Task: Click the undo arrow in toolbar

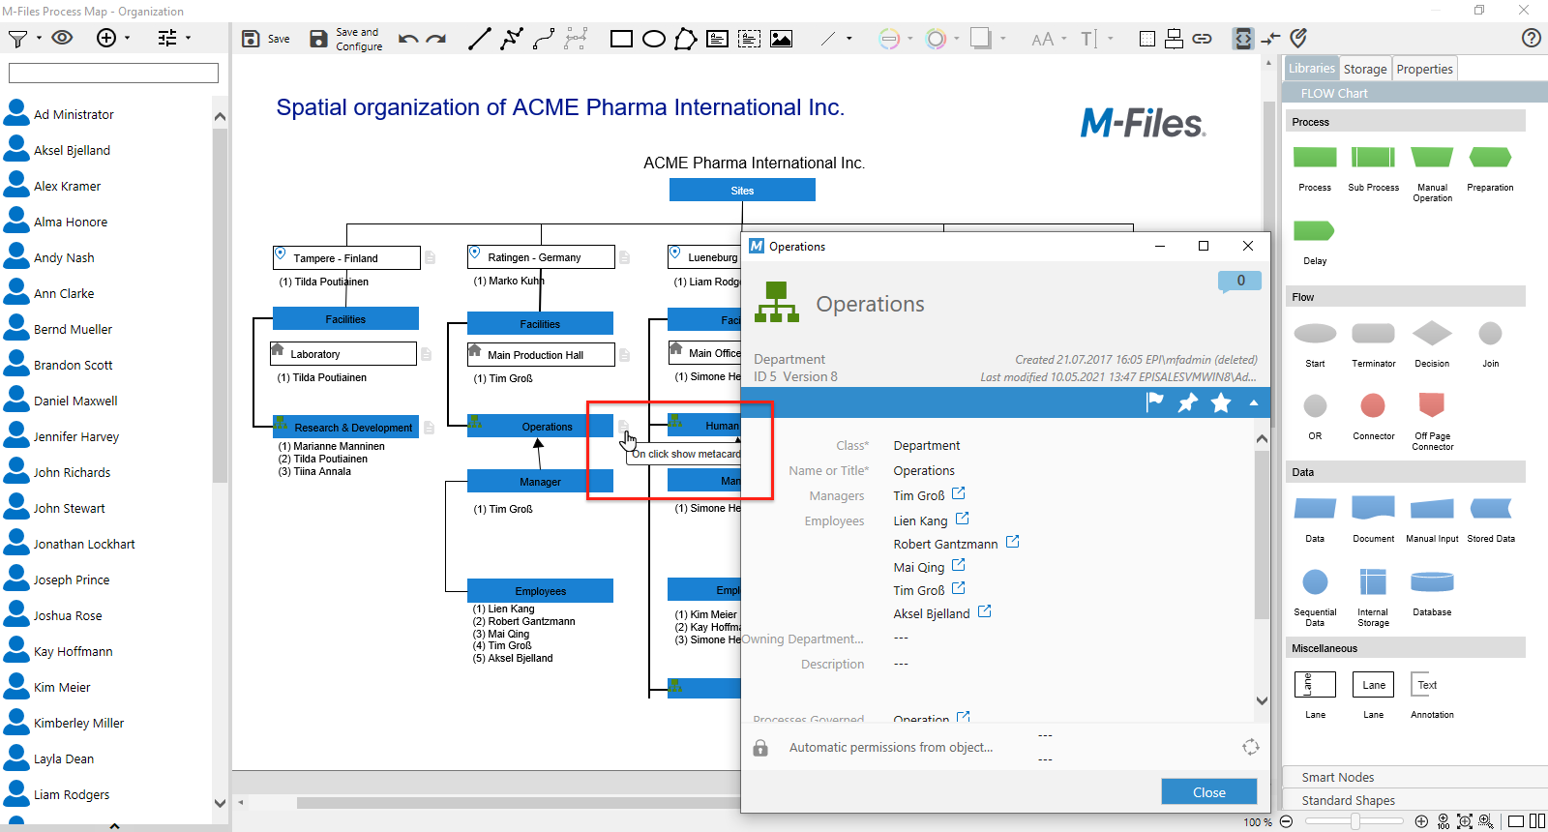Action: point(407,39)
